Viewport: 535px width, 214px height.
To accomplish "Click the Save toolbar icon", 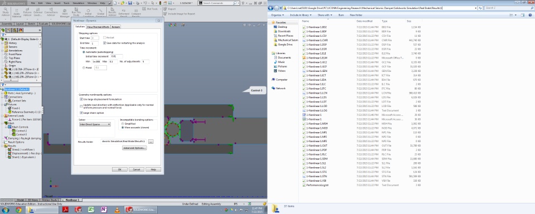I will coord(130,3).
